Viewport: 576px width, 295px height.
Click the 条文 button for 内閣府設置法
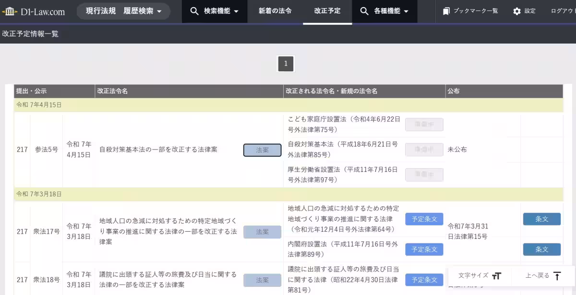(x=541, y=249)
